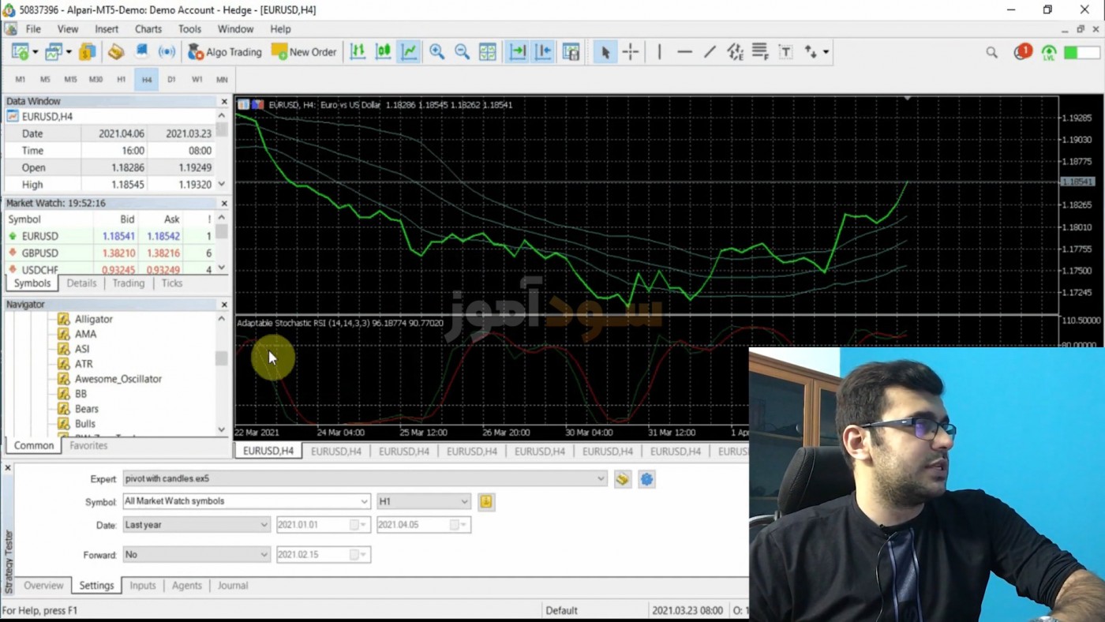Open the chart templates icon
Image resolution: width=1105 pixels, height=622 pixels.
(571, 52)
